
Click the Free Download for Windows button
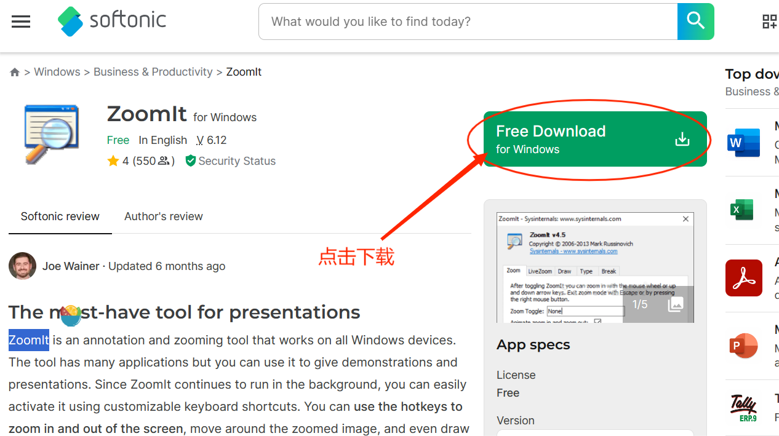[595, 139]
